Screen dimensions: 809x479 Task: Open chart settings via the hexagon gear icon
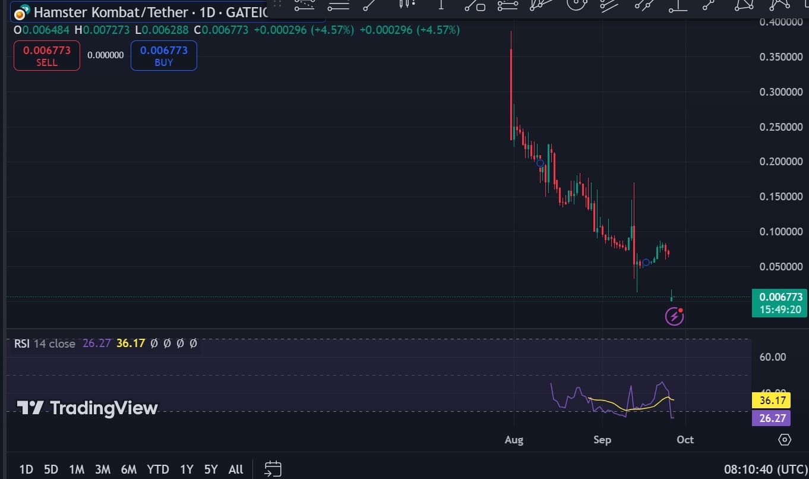click(x=785, y=440)
